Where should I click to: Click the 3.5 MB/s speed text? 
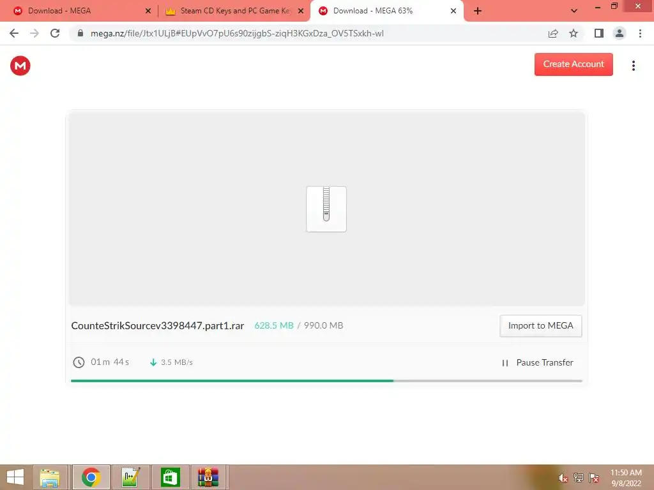[177, 362]
